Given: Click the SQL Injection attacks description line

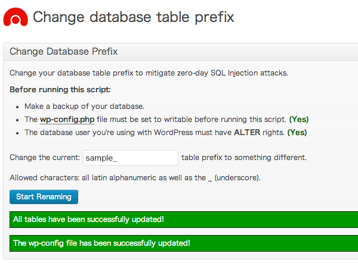Looking at the screenshot, I should point(149,73).
